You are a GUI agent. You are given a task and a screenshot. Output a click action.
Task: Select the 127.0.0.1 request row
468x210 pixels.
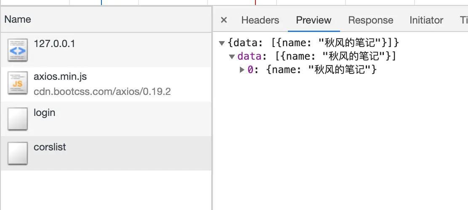[x=106, y=50]
